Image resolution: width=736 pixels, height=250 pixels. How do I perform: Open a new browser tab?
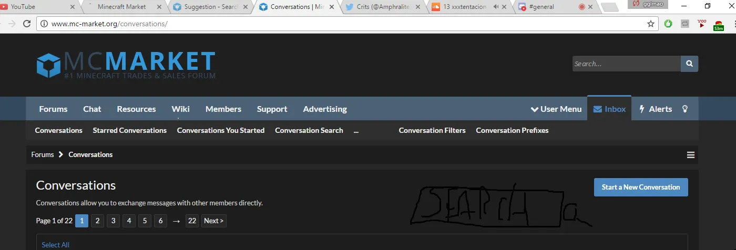(610, 7)
